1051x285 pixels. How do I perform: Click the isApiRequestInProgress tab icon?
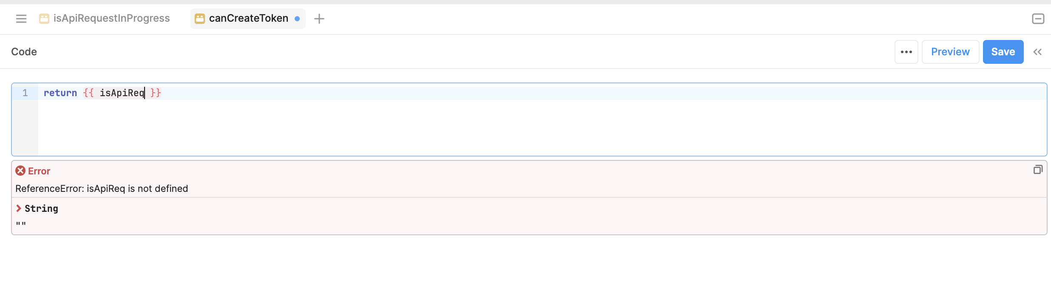pos(44,19)
